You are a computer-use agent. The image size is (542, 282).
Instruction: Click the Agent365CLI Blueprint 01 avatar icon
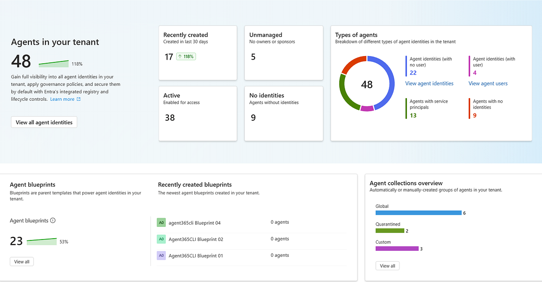pyautogui.click(x=161, y=255)
